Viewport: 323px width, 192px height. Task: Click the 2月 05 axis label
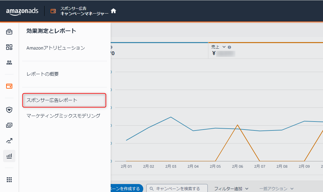215,166
